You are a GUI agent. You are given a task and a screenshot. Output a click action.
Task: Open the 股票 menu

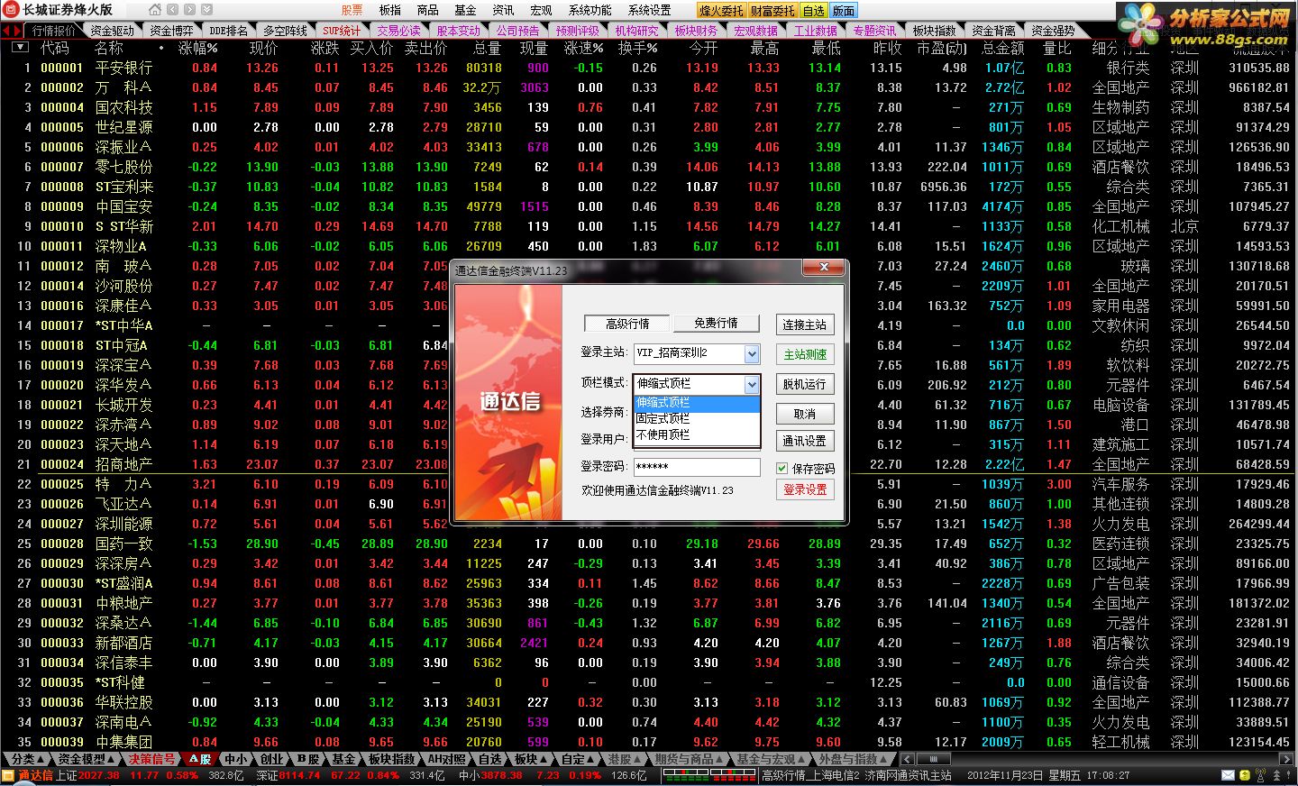(352, 10)
